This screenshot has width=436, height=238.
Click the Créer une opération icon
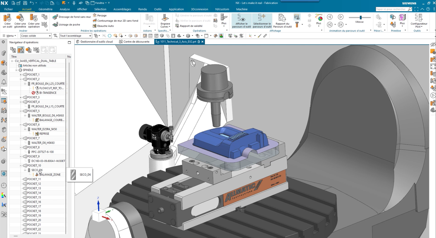pyautogui.click(x=34, y=21)
